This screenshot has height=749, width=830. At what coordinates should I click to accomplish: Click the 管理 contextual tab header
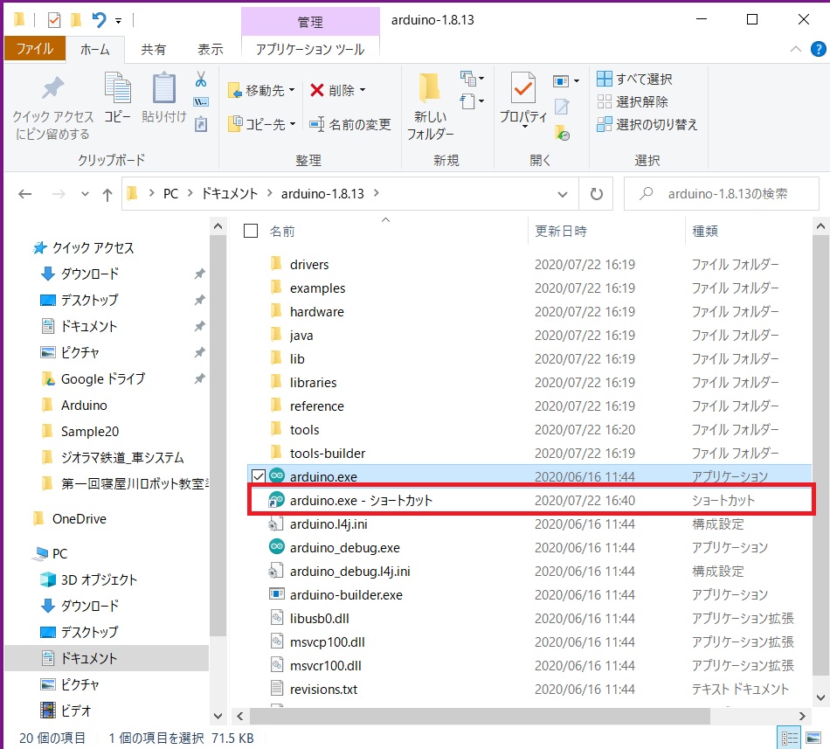click(x=310, y=22)
